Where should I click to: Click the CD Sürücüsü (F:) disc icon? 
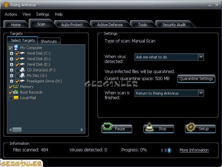tap(22, 70)
